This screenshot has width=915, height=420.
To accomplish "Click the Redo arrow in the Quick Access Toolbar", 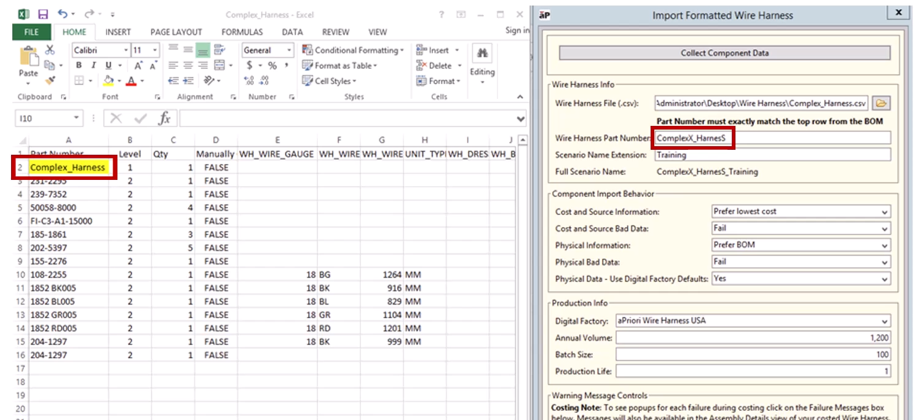I will tap(89, 14).
